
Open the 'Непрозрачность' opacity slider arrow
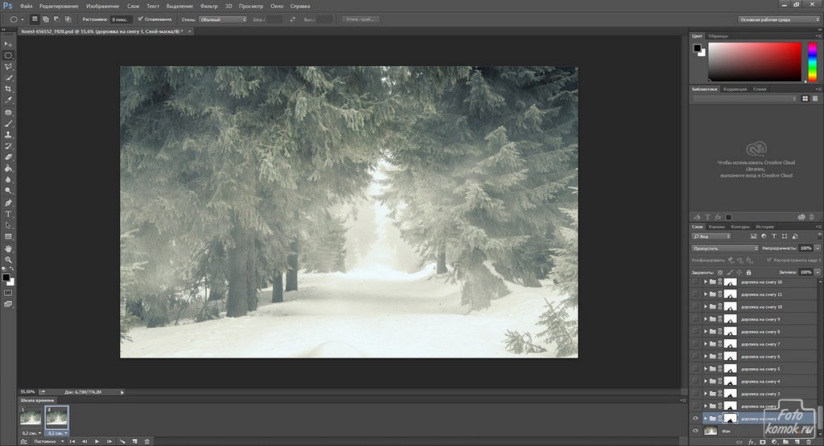click(818, 248)
